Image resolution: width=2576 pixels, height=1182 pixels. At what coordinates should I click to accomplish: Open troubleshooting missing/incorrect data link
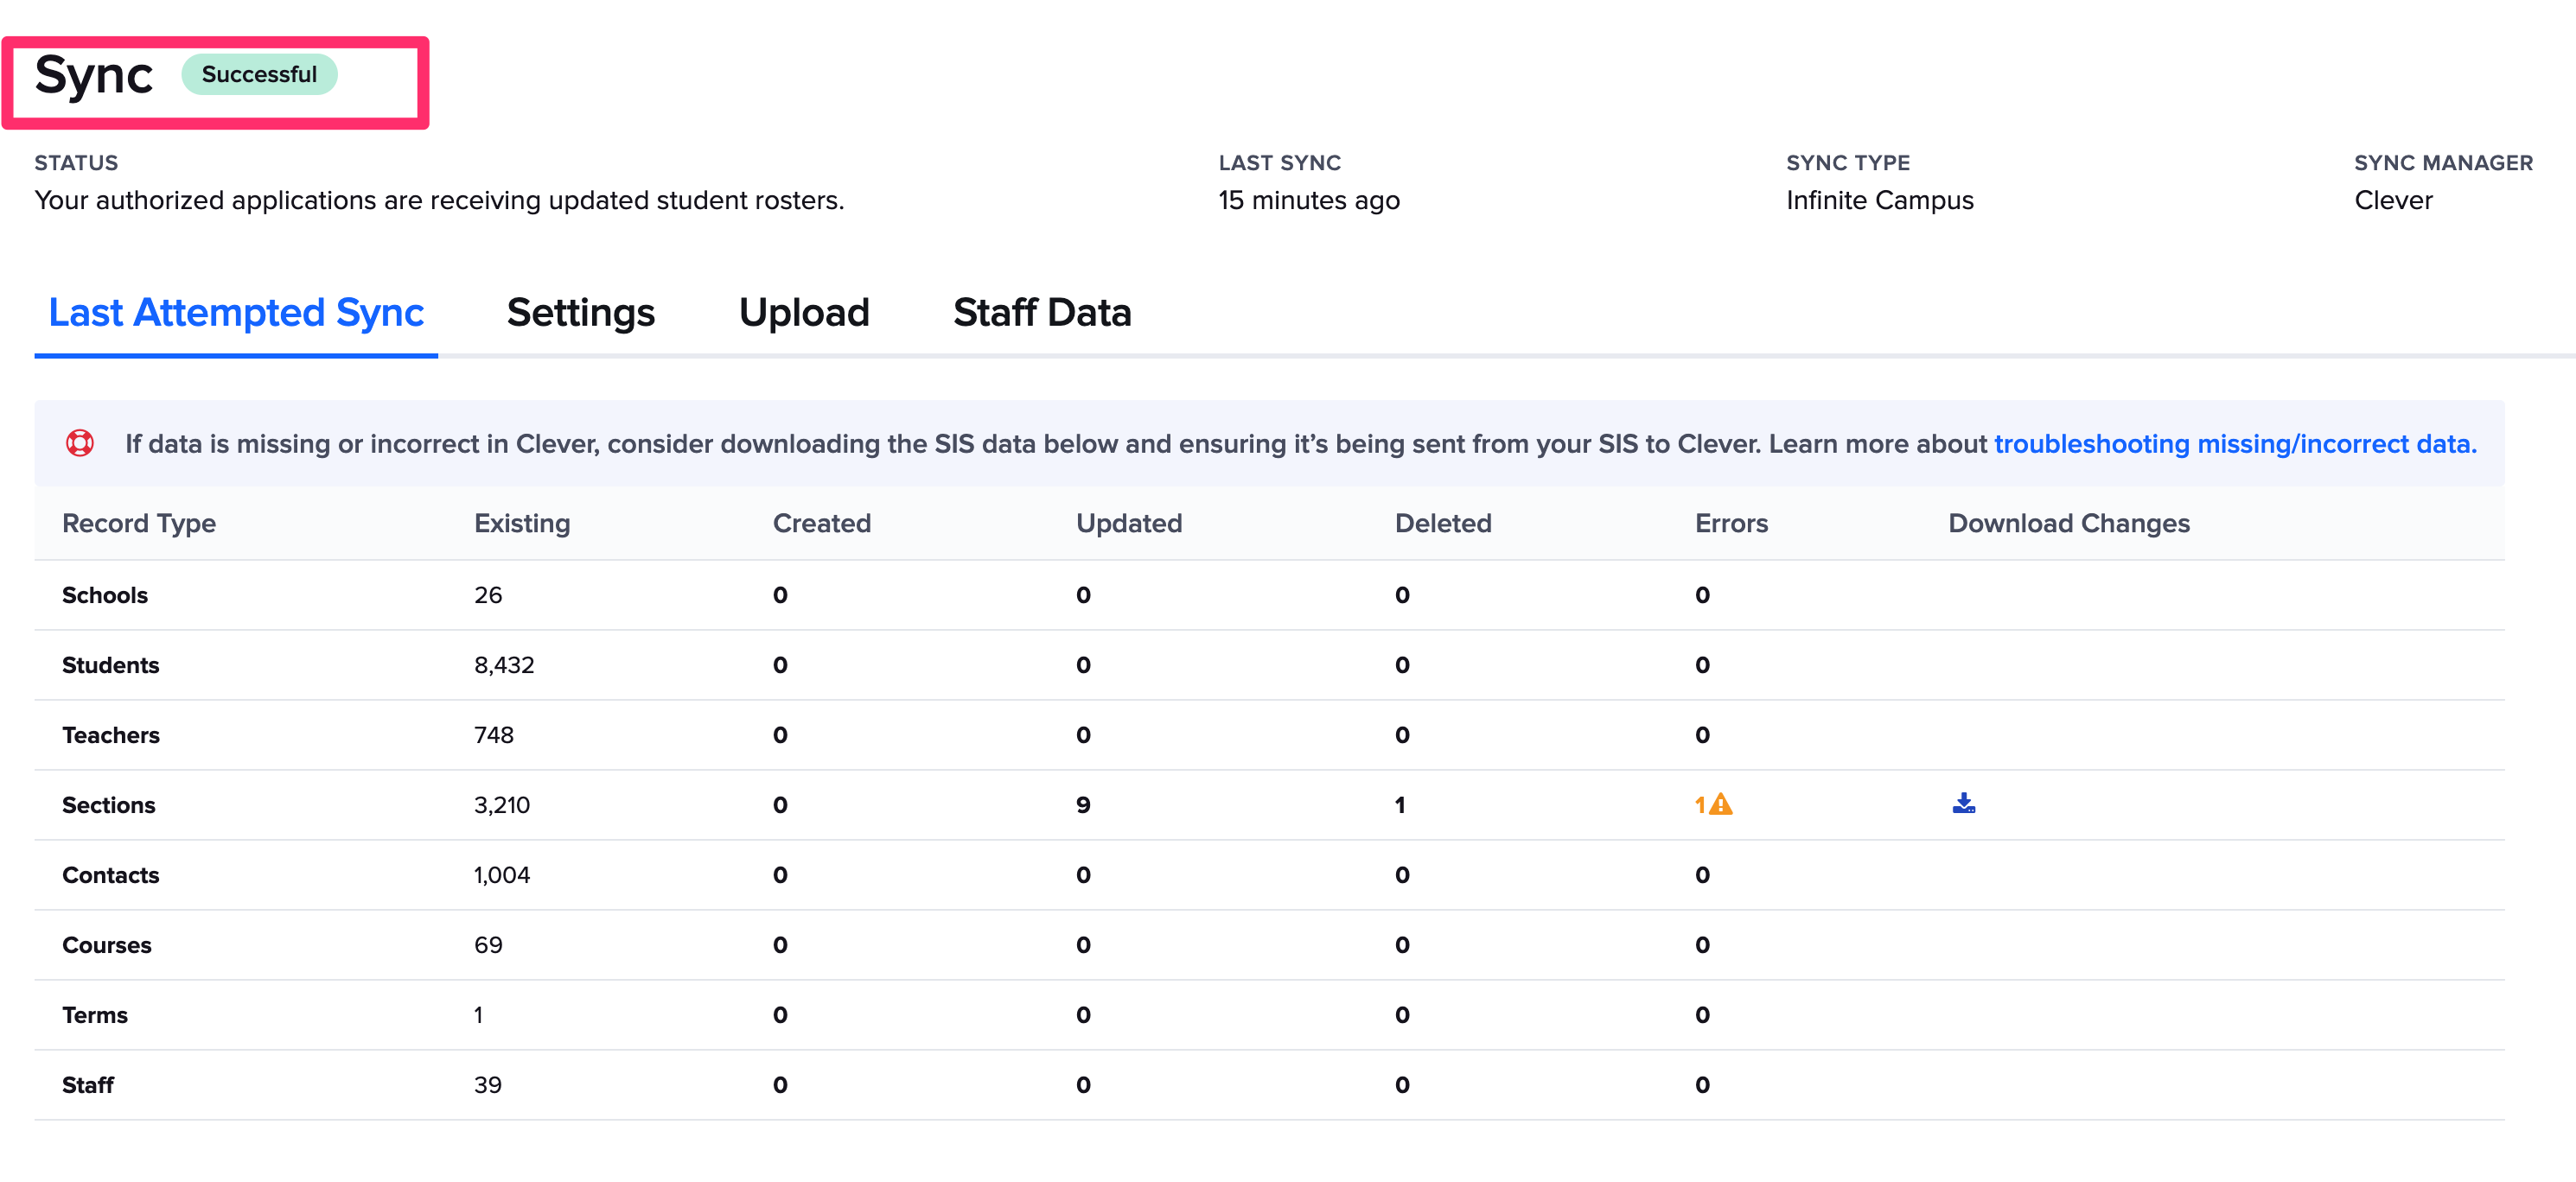(2234, 443)
